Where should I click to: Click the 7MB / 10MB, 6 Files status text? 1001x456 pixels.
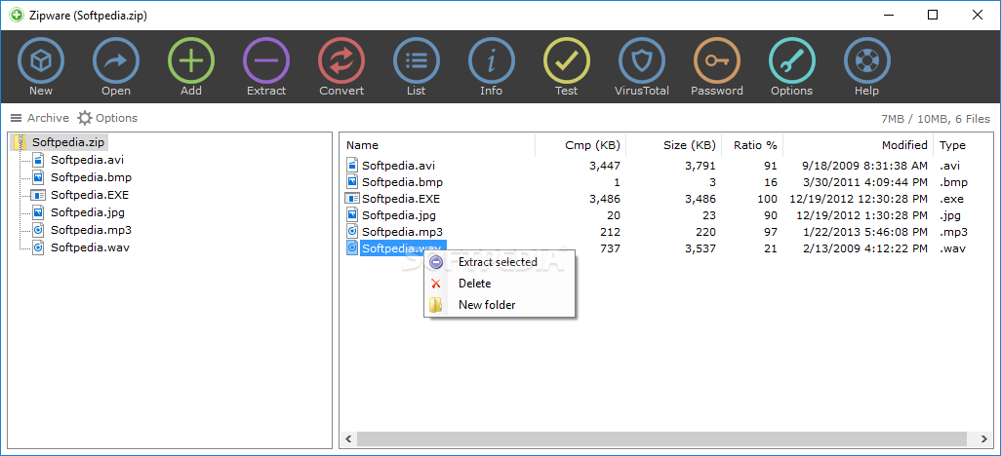coord(936,119)
